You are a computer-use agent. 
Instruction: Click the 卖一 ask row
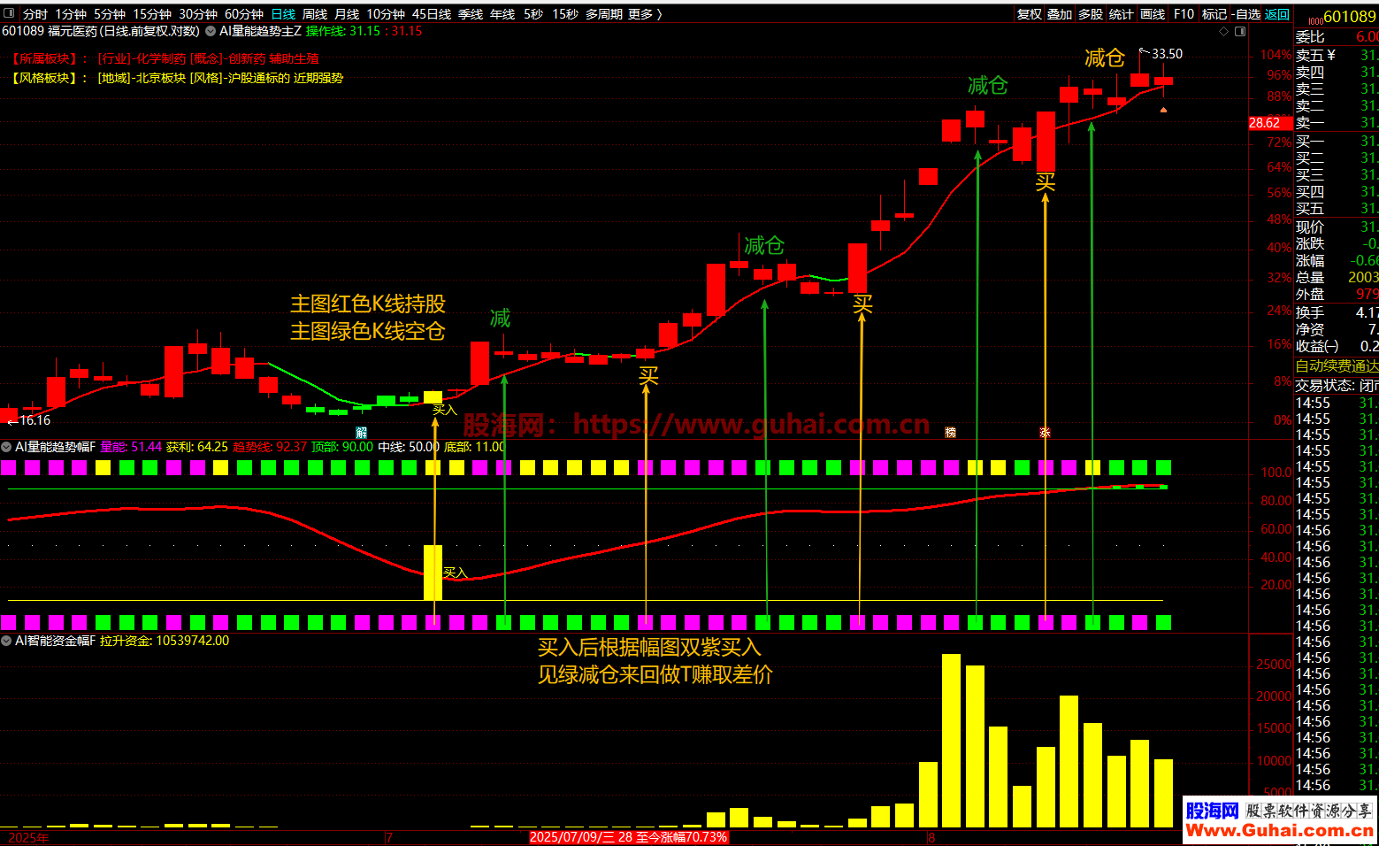tap(1337, 122)
